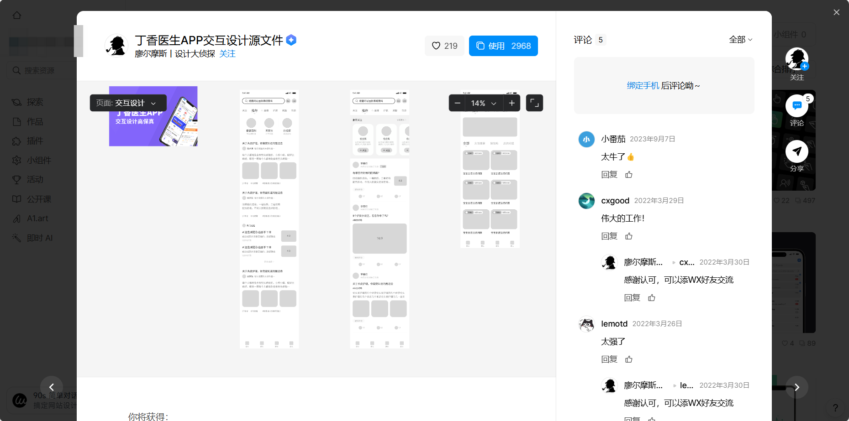This screenshot has width=849, height=421.
Task: Open 小番茄's avatar
Action: (x=586, y=139)
